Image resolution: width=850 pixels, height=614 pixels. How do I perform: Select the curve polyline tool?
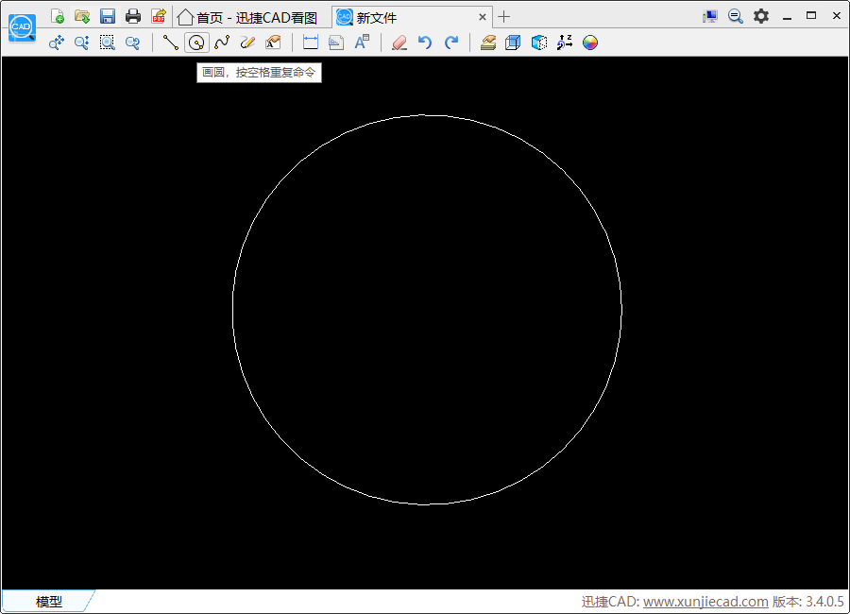pyautogui.click(x=222, y=43)
